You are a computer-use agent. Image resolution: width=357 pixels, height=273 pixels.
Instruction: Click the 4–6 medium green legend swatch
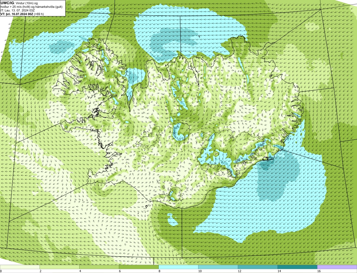pos(99,267)
